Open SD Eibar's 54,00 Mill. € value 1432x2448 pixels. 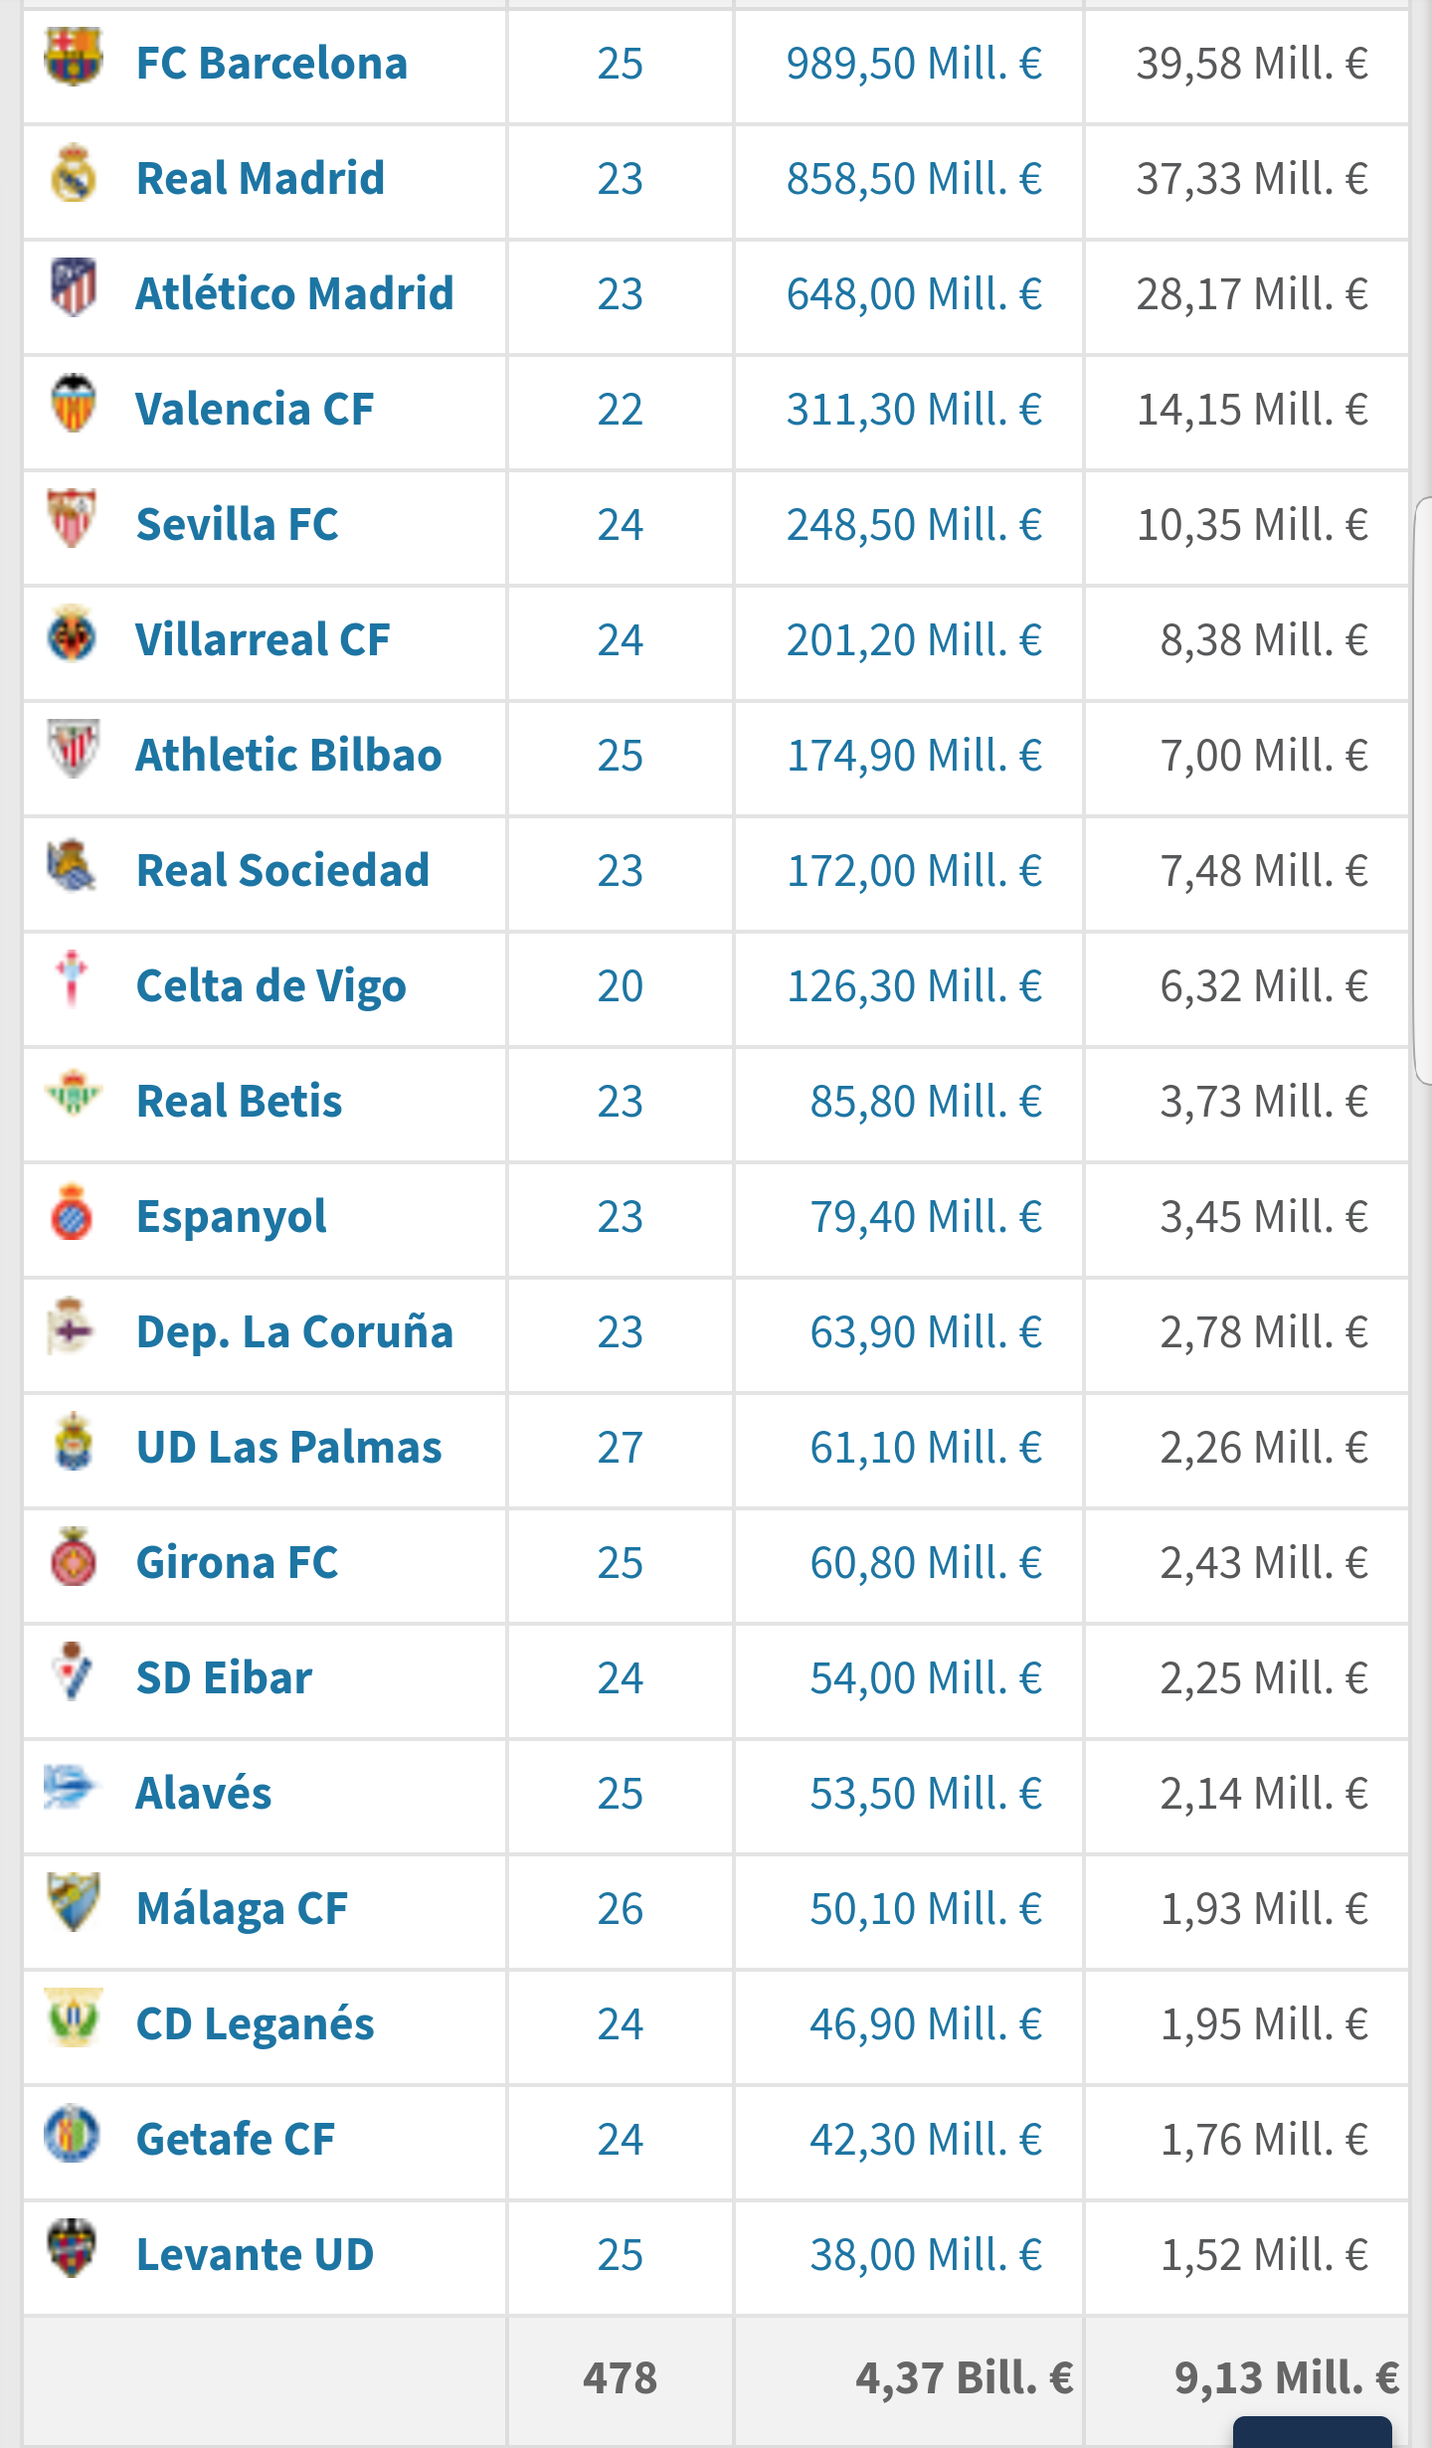[926, 1678]
